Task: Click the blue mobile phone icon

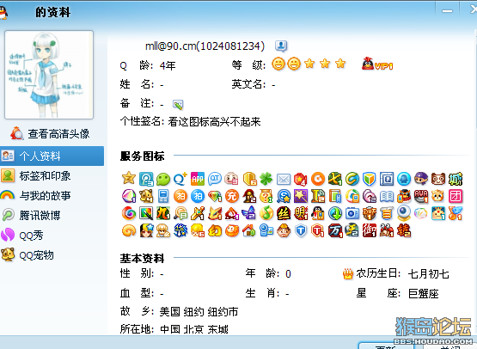Action: (163, 196)
